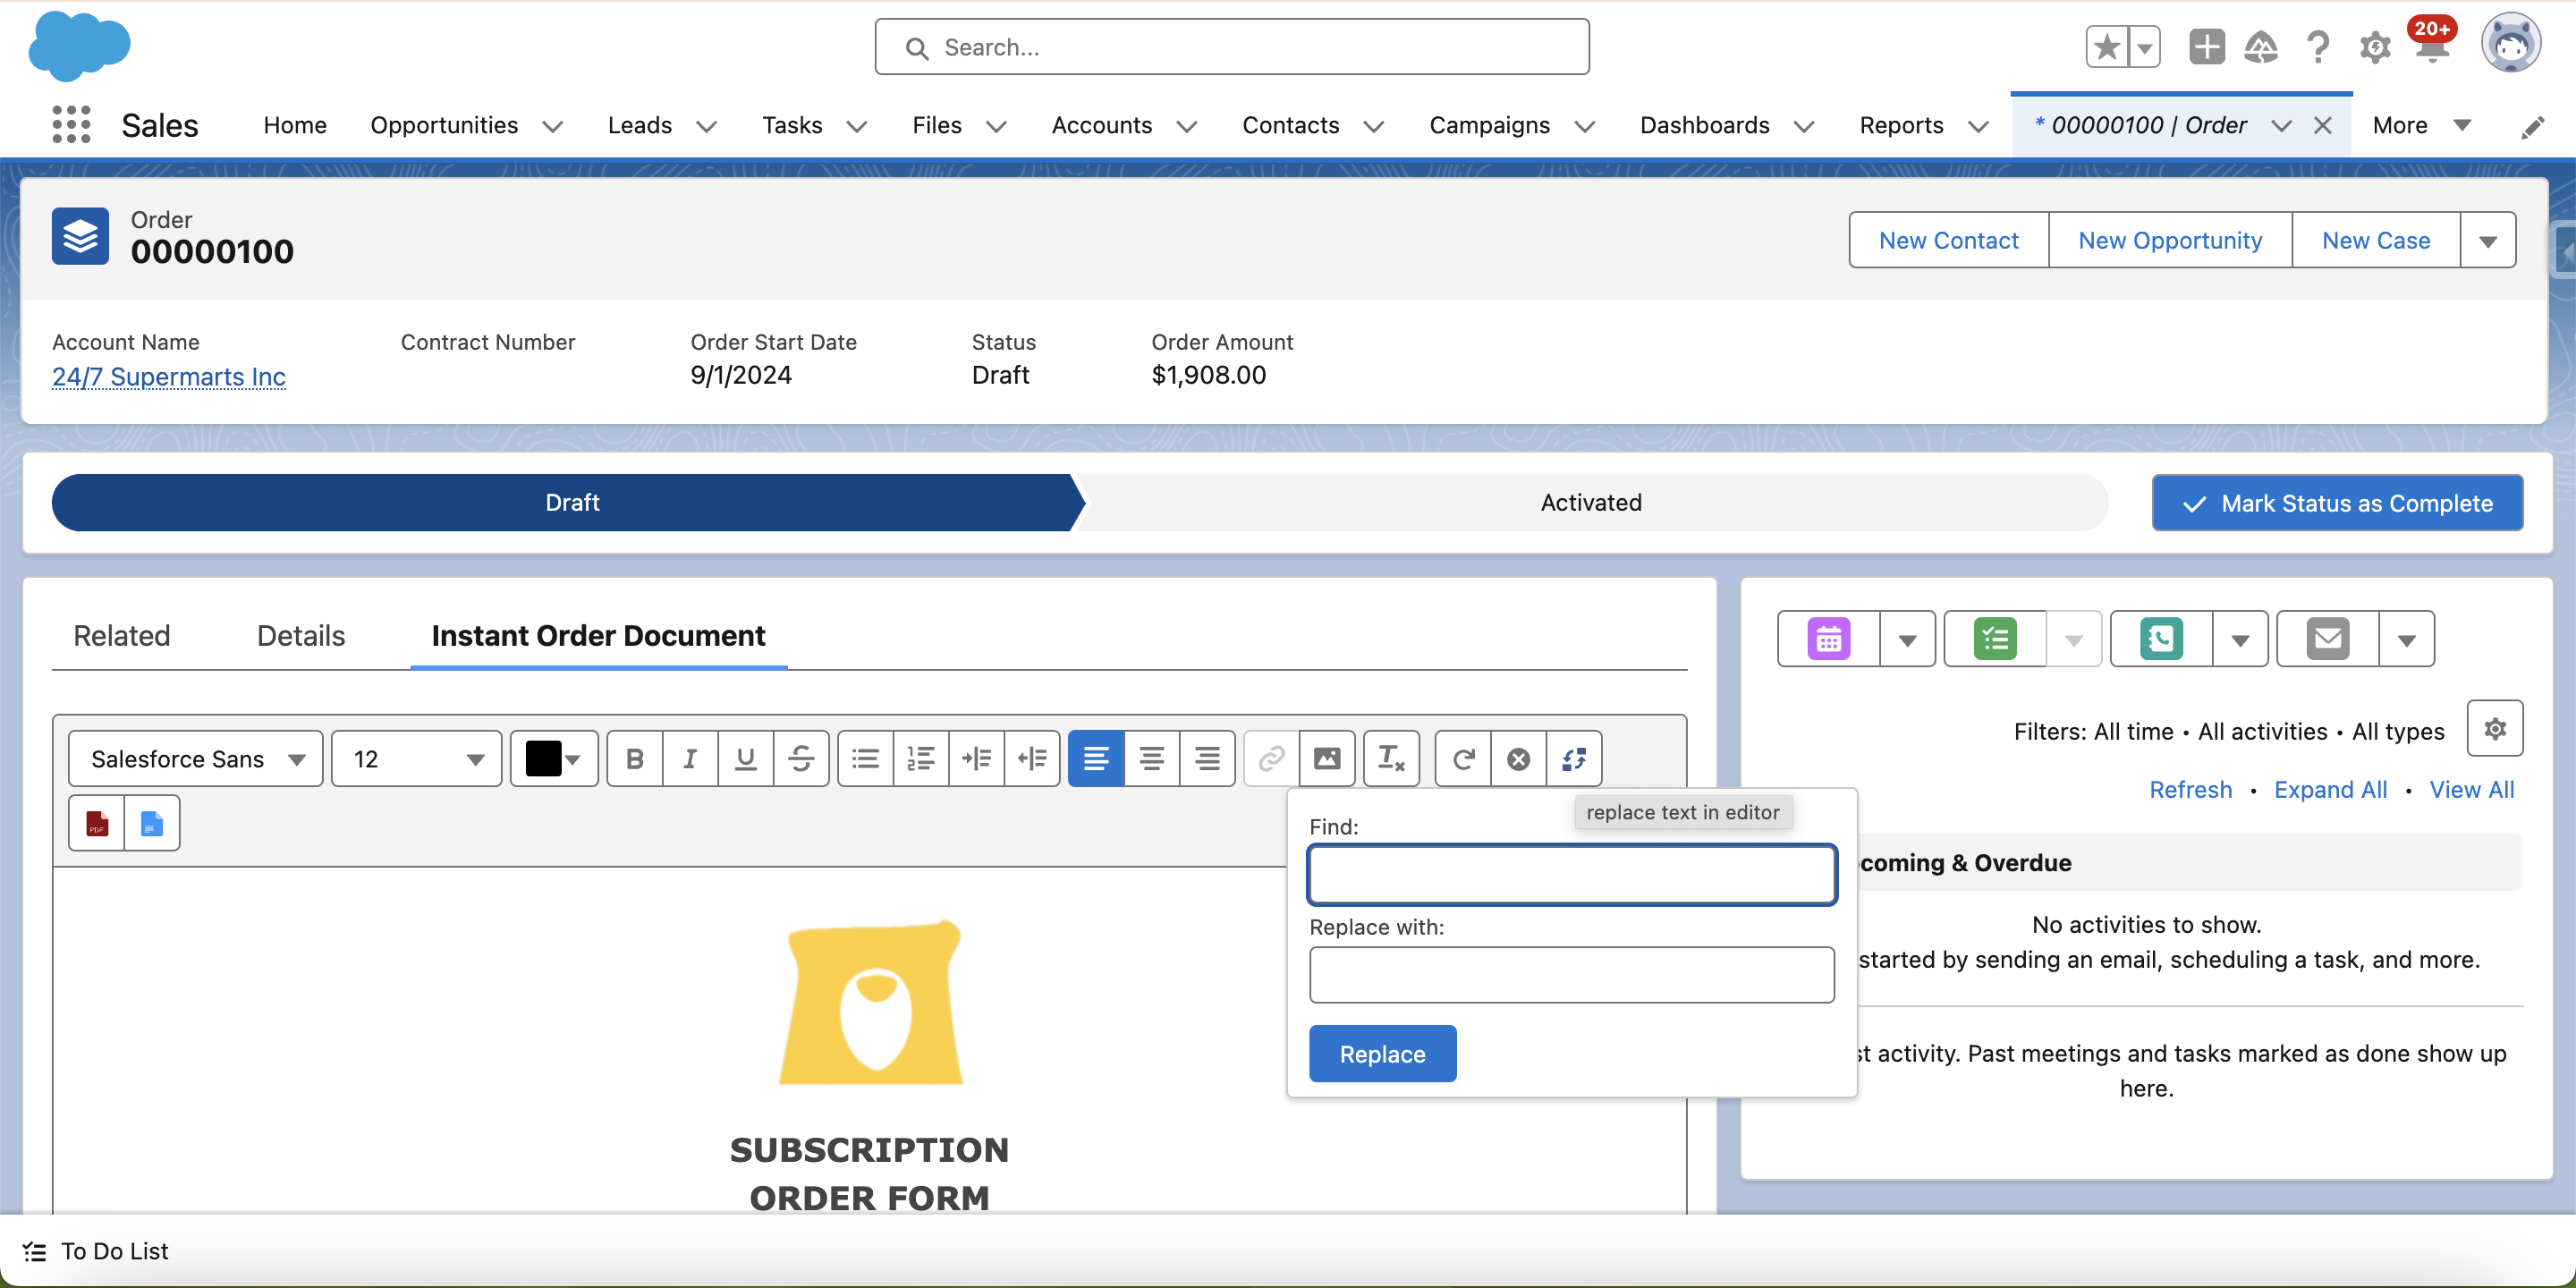
Task: Select the Activated status stage
Action: click(1591, 503)
